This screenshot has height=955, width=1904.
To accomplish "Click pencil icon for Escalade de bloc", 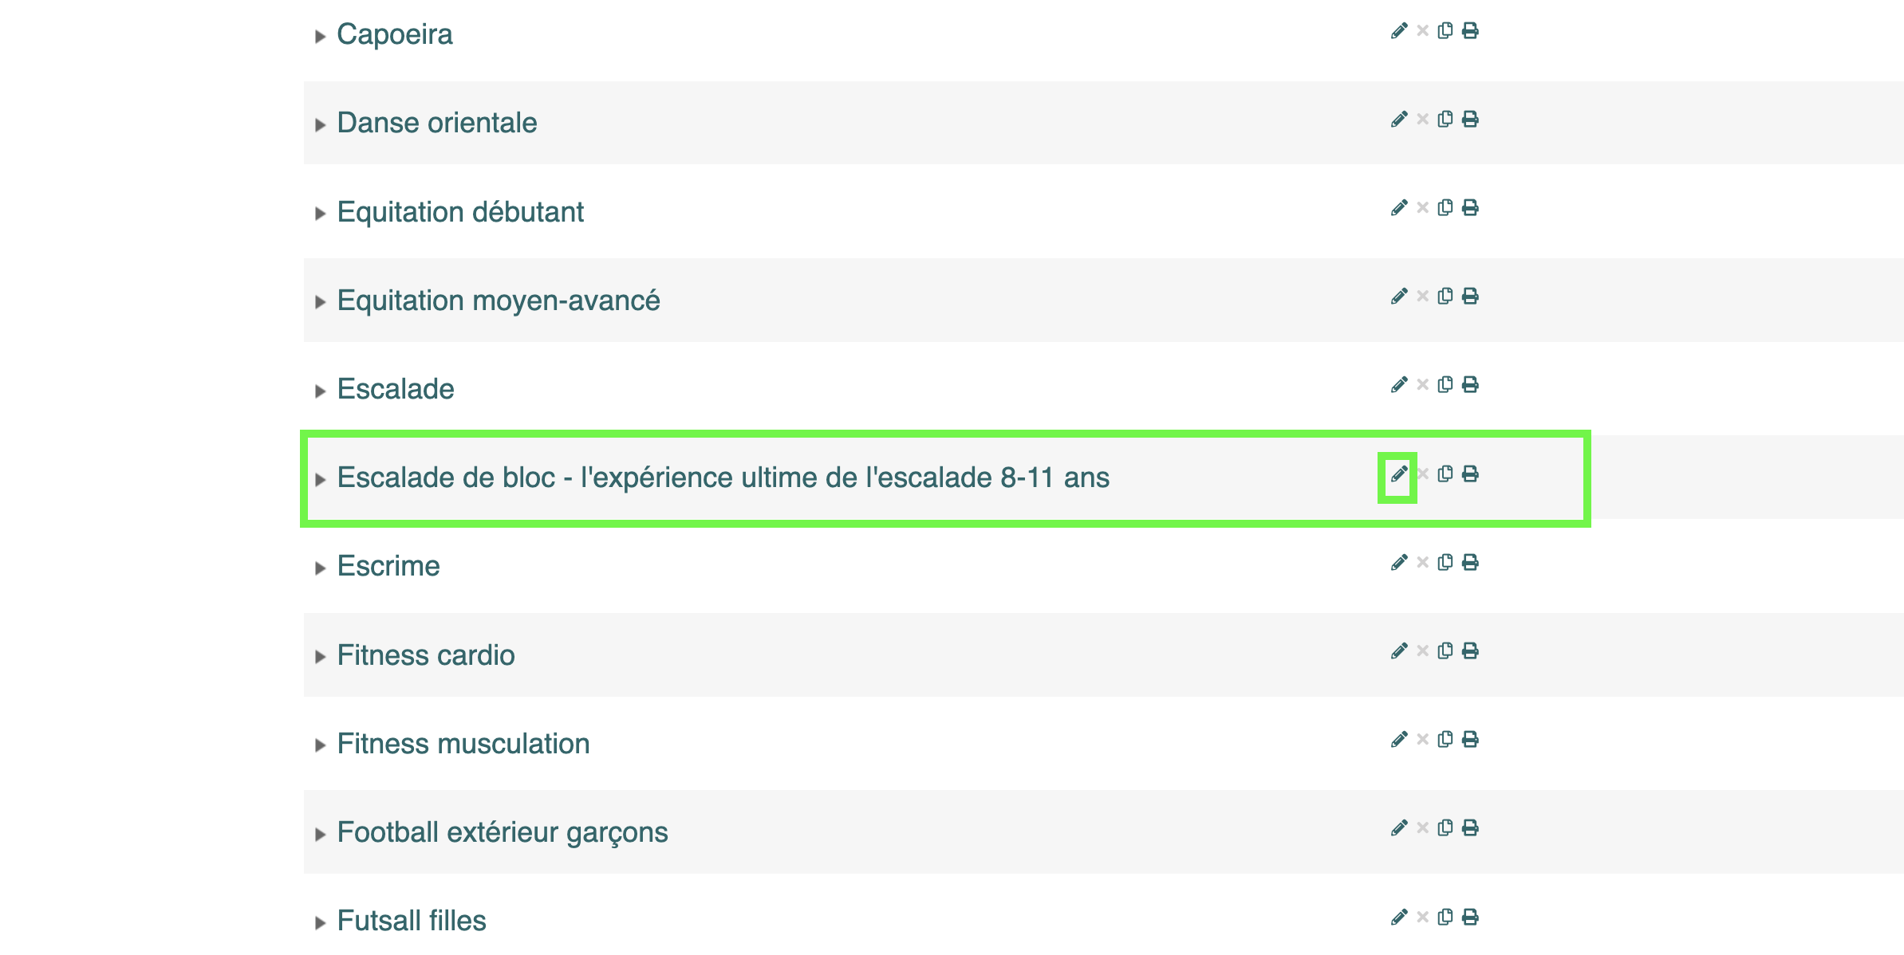I will pos(1399,474).
